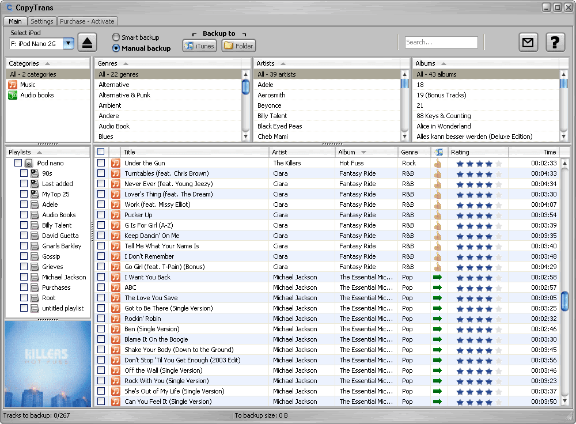Click the Audio books green icon

coord(13,95)
